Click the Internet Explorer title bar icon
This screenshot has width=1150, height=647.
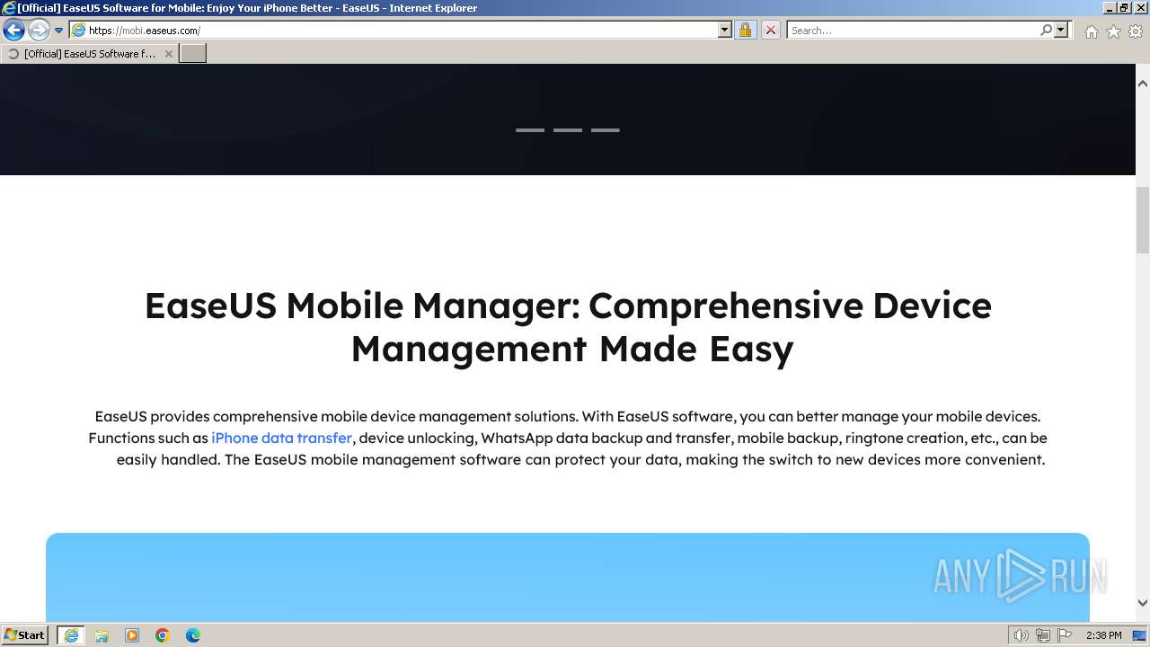tap(8, 8)
